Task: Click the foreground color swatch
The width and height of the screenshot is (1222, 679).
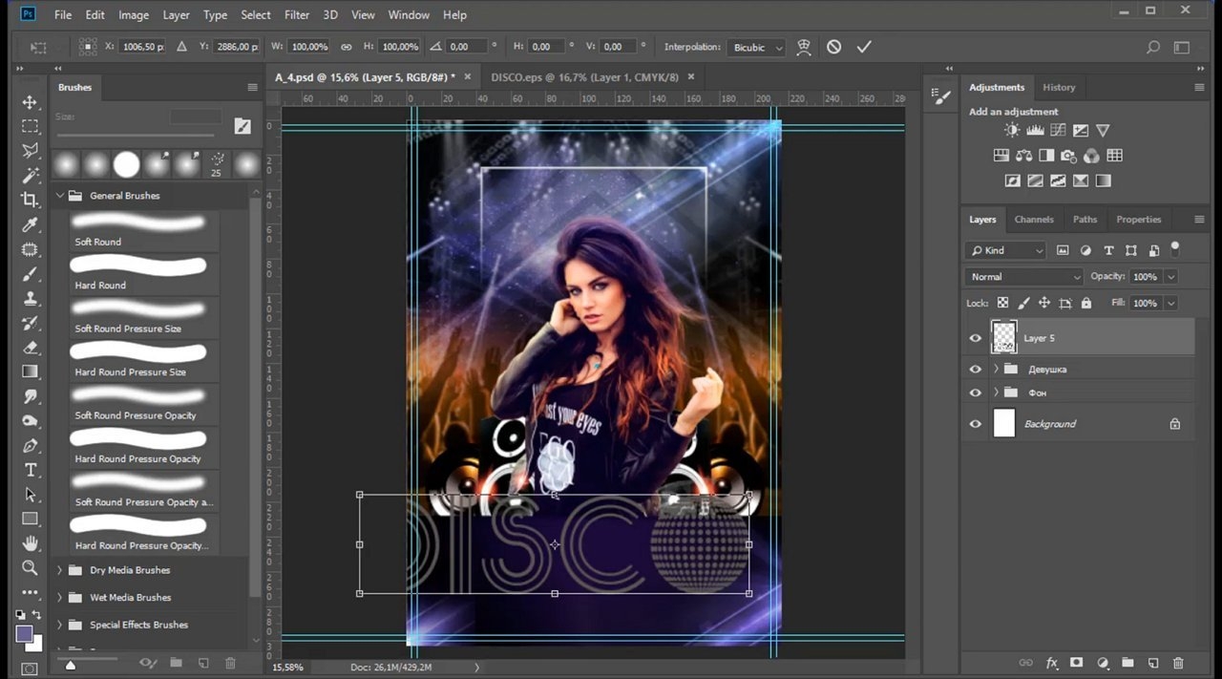Action: (x=25, y=633)
